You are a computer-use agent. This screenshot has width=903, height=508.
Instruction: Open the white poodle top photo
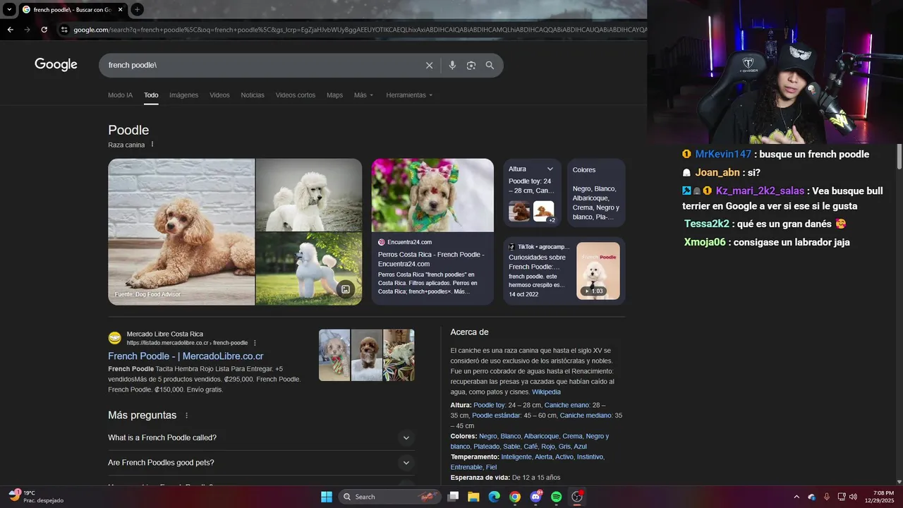[x=309, y=195]
